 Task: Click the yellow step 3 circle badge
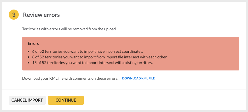[x=14, y=15]
